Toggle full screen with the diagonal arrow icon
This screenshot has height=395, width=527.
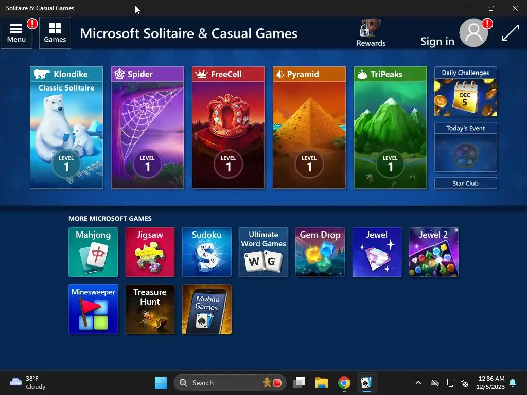[x=510, y=33]
